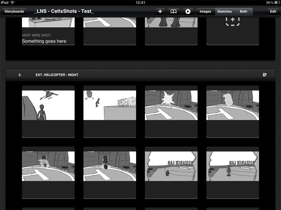
Task: Open the VERY WIDE SHOT building sketch
Action: 48,22
